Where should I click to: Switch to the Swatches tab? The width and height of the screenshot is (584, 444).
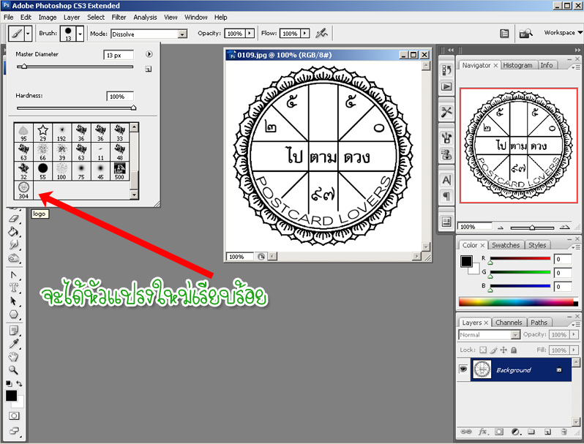pyautogui.click(x=506, y=245)
